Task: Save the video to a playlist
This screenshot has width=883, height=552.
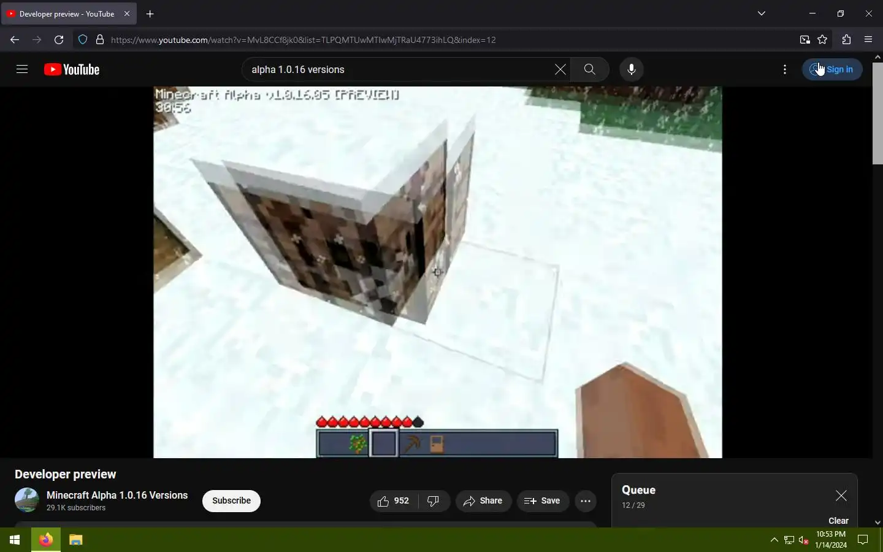Action: (x=543, y=501)
